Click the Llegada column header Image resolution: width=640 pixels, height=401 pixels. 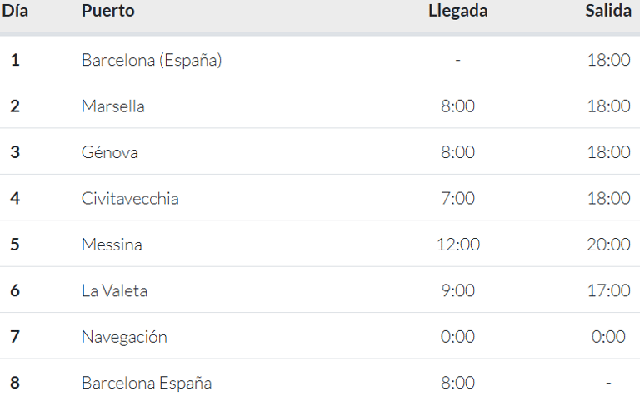pyautogui.click(x=458, y=11)
